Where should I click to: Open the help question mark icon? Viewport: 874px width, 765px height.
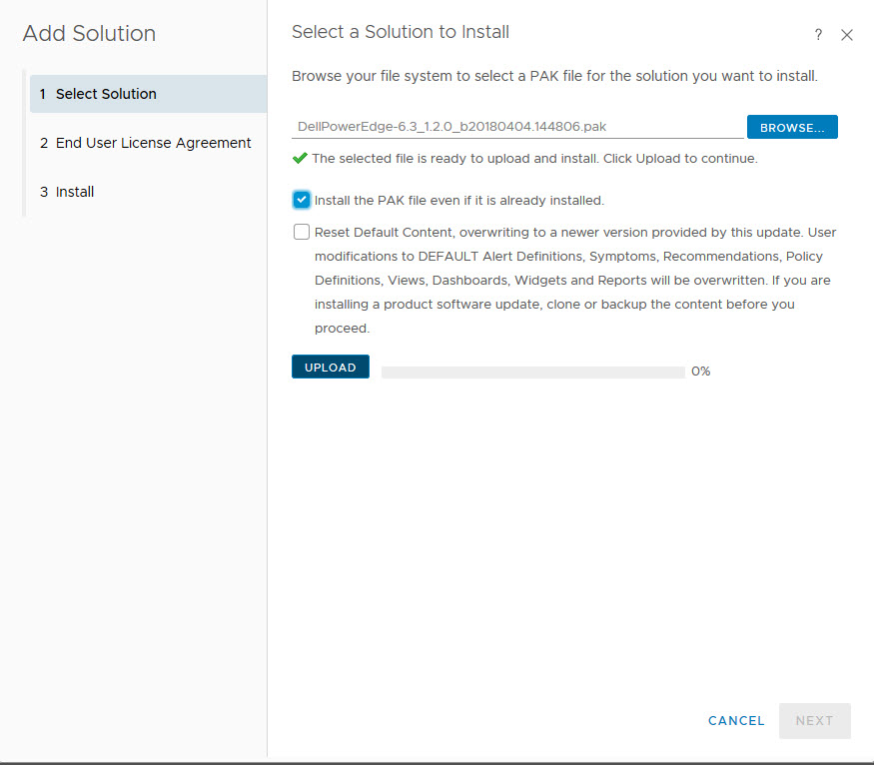coord(818,35)
